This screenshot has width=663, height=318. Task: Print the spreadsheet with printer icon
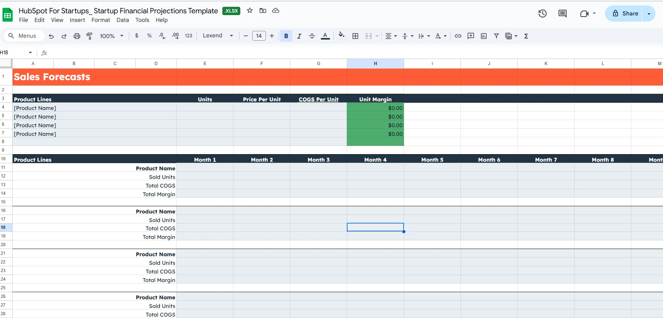pyautogui.click(x=77, y=36)
